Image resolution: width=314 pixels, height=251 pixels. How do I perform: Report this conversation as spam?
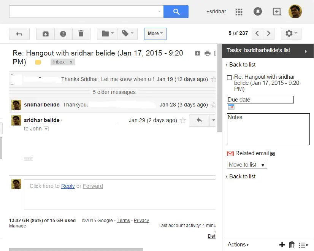tap(63, 34)
